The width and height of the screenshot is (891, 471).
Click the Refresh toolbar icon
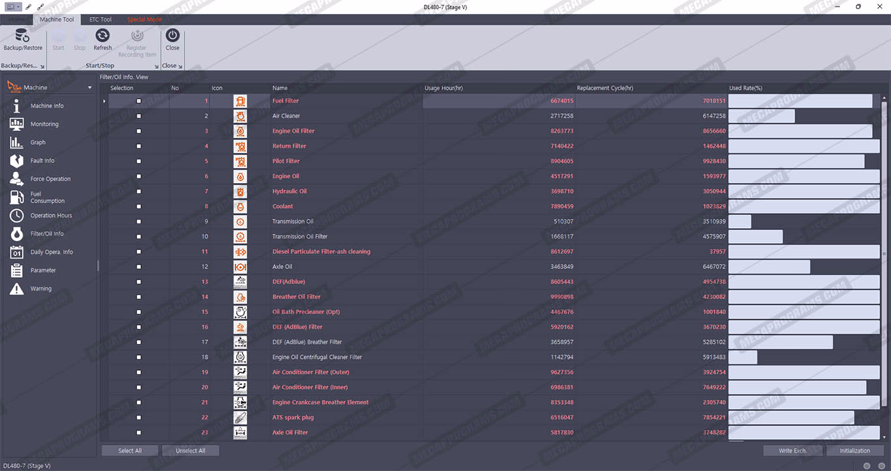pyautogui.click(x=102, y=36)
